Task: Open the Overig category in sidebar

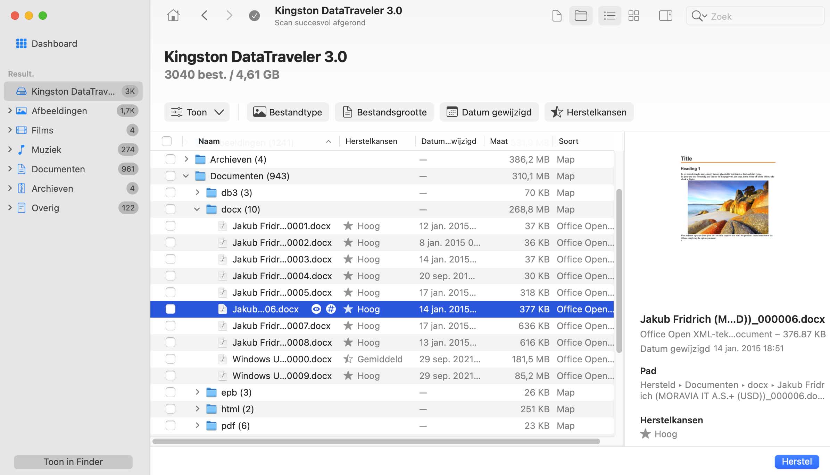Action: tap(73, 208)
